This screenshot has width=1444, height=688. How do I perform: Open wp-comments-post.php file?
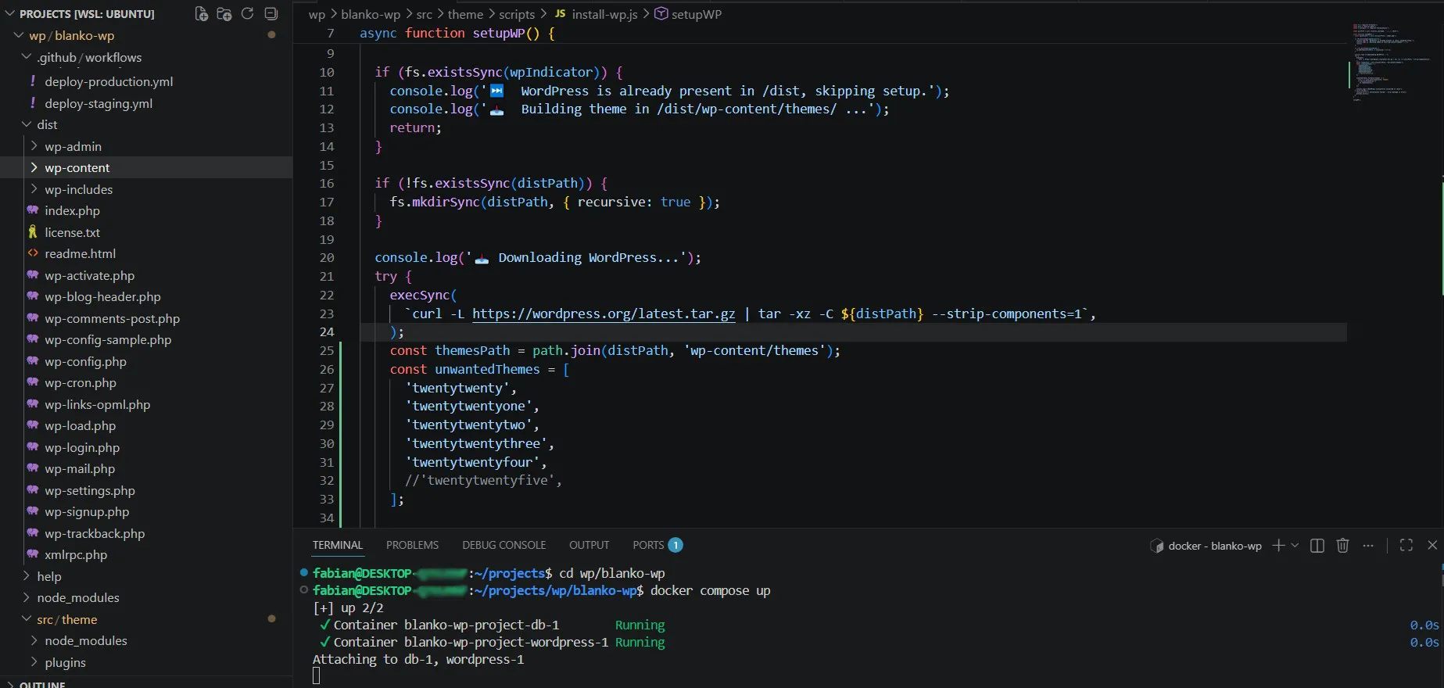pyautogui.click(x=112, y=318)
